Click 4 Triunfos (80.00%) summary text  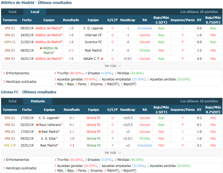69,73
